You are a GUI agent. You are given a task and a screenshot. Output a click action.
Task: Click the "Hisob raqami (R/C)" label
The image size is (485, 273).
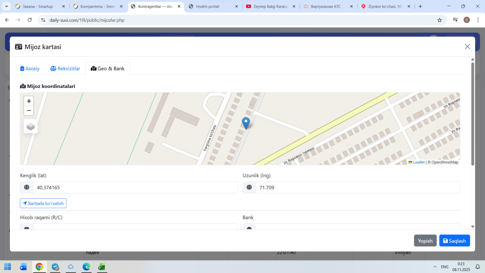point(41,218)
